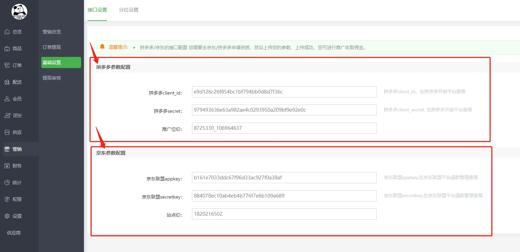Open 营销总览 submenu item

(x=52, y=32)
